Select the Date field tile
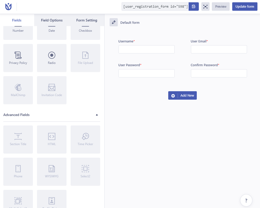This screenshot has height=208, width=260. [52, 33]
